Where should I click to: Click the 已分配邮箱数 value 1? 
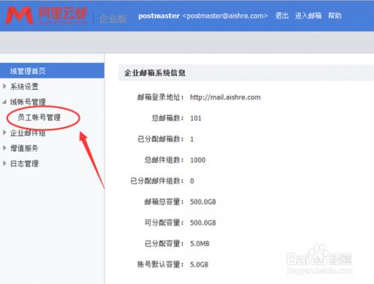(192, 139)
